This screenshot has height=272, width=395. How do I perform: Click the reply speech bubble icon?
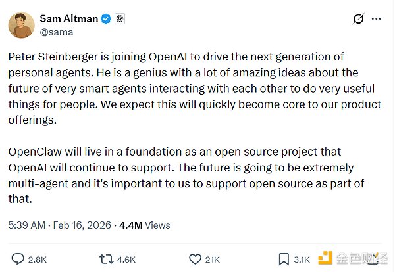pyautogui.click(x=19, y=259)
